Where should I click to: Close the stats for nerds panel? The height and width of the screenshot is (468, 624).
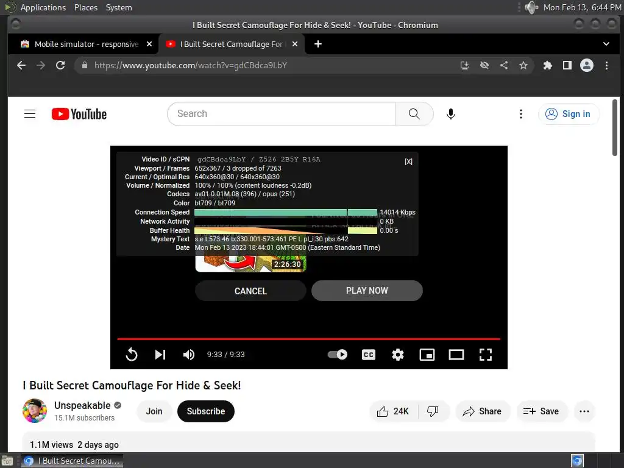(x=408, y=161)
